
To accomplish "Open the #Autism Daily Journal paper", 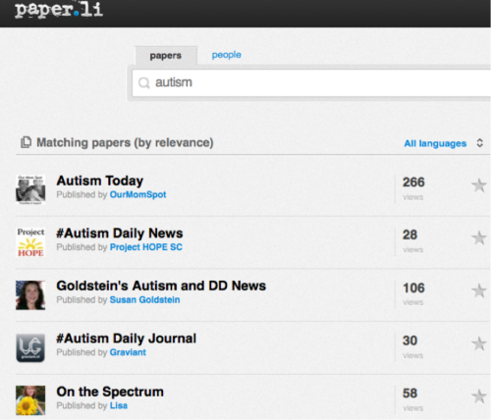I will click(x=126, y=339).
